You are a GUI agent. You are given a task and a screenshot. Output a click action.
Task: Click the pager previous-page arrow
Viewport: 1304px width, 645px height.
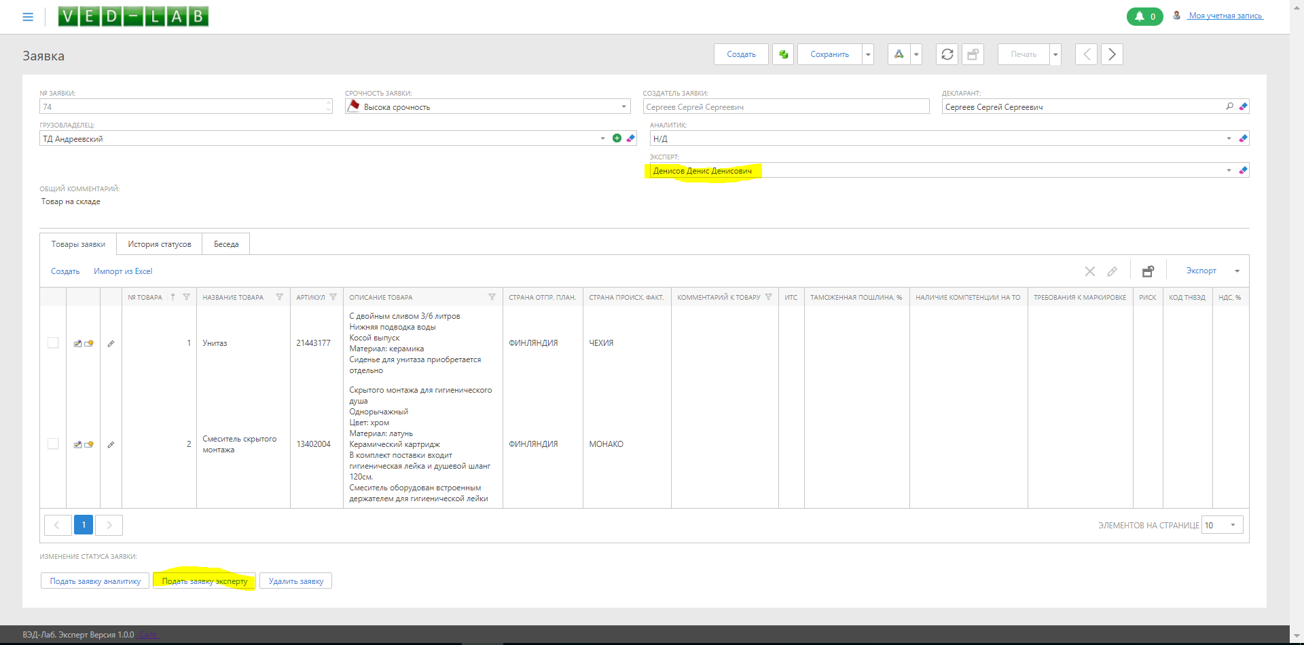[58, 525]
